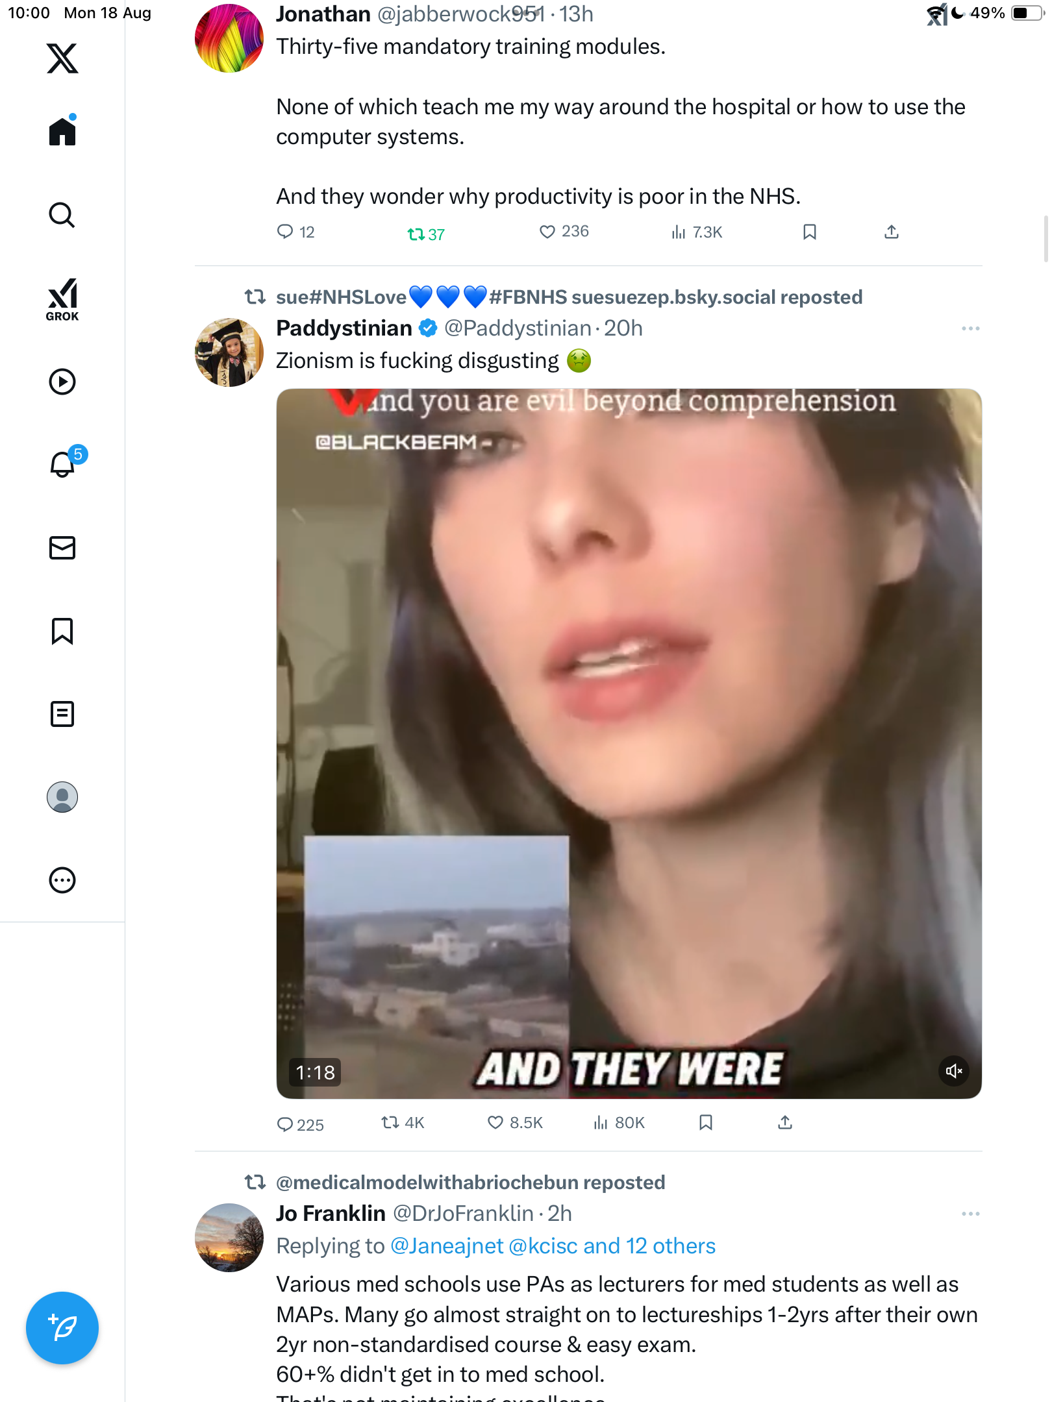Open more options on Paddystinian's post

pyautogui.click(x=970, y=328)
